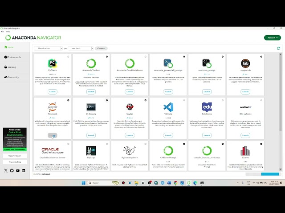The image size is (285, 213).
Task: Switch to the Environments section
Action: coord(12,57)
